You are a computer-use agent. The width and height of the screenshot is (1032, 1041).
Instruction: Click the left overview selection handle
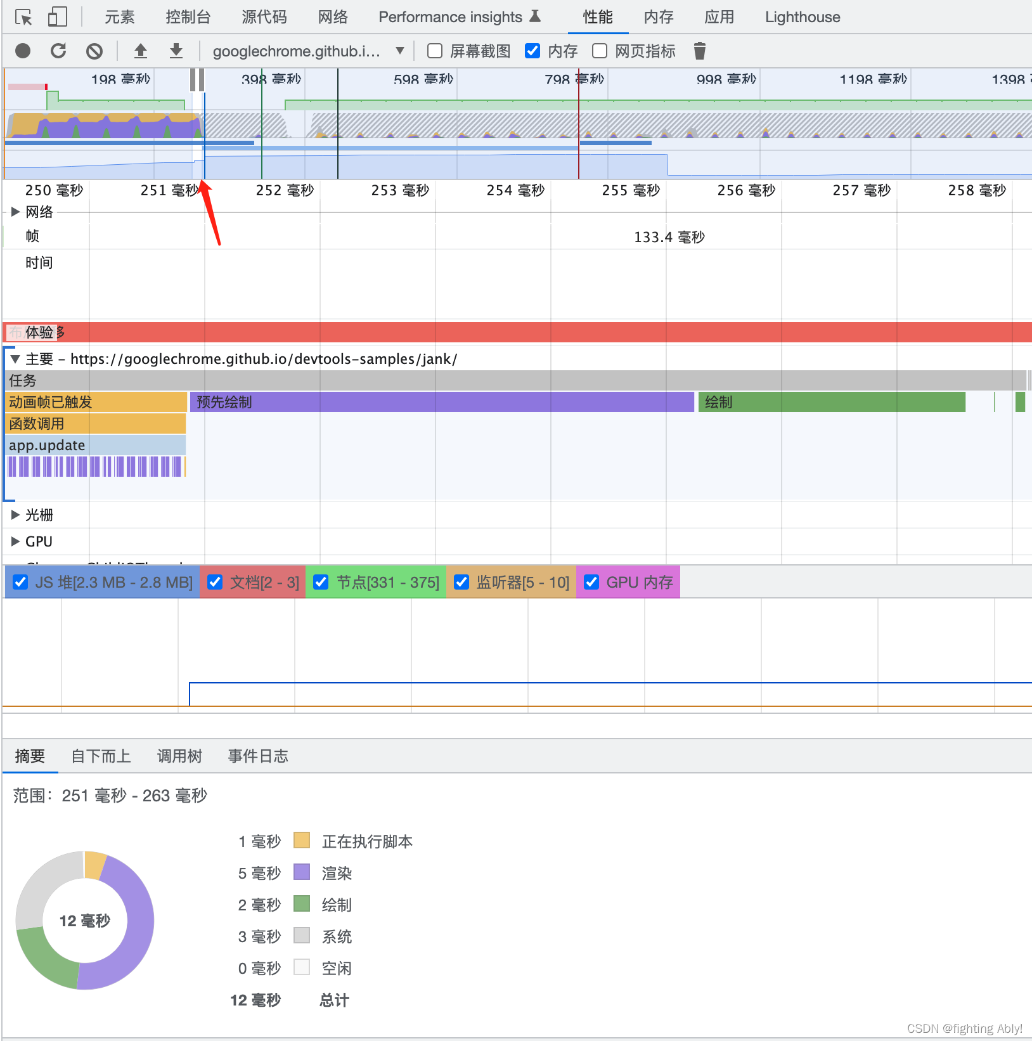[x=193, y=81]
